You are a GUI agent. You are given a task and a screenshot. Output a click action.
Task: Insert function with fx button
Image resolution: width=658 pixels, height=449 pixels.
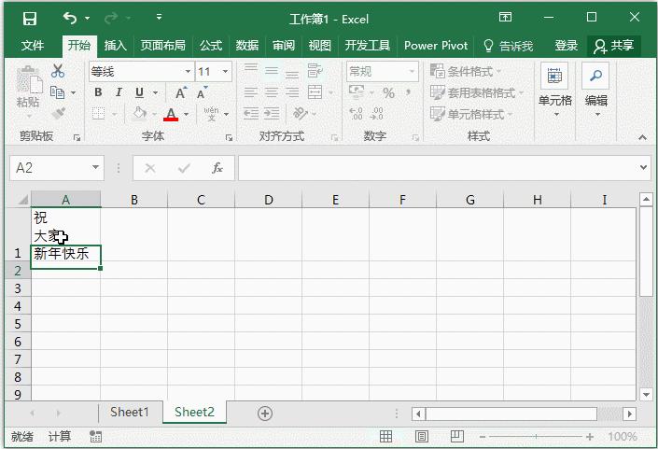click(217, 168)
